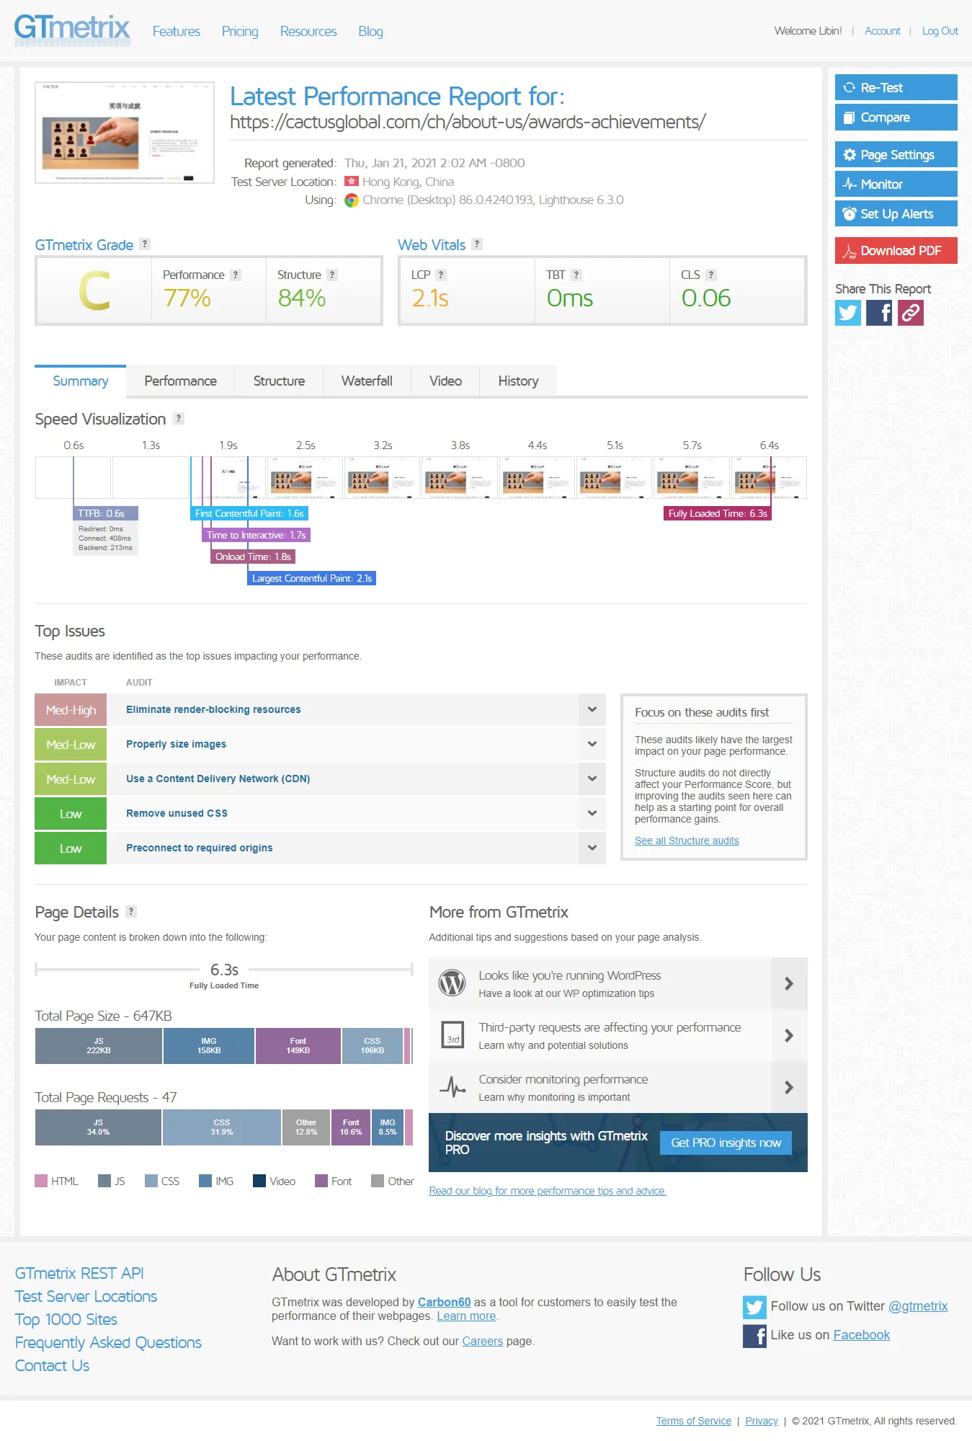Click Font 149KB page size bar
Image resolution: width=972 pixels, height=1441 pixels.
tap(298, 1046)
